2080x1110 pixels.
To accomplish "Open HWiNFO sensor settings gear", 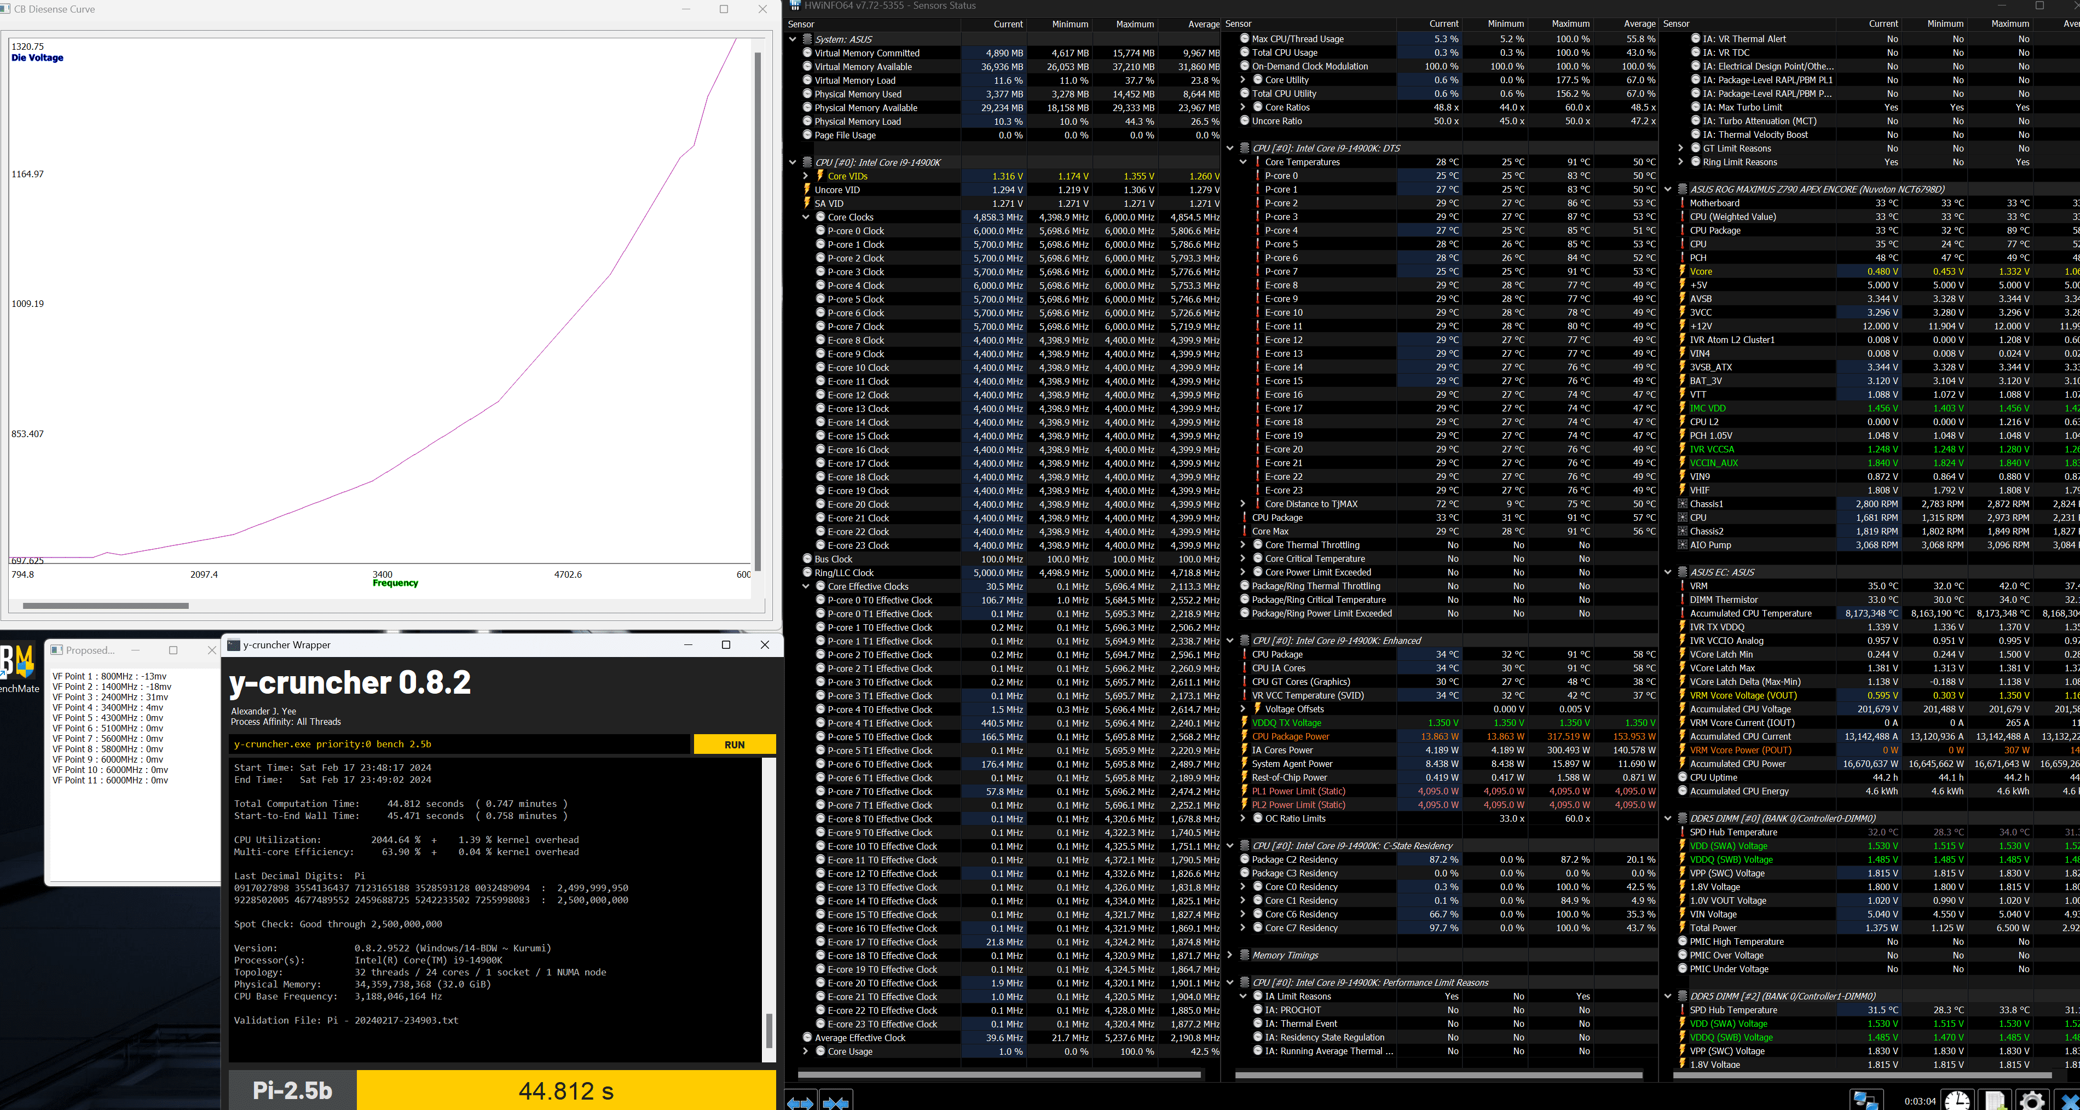I will click(2031, 1100).
